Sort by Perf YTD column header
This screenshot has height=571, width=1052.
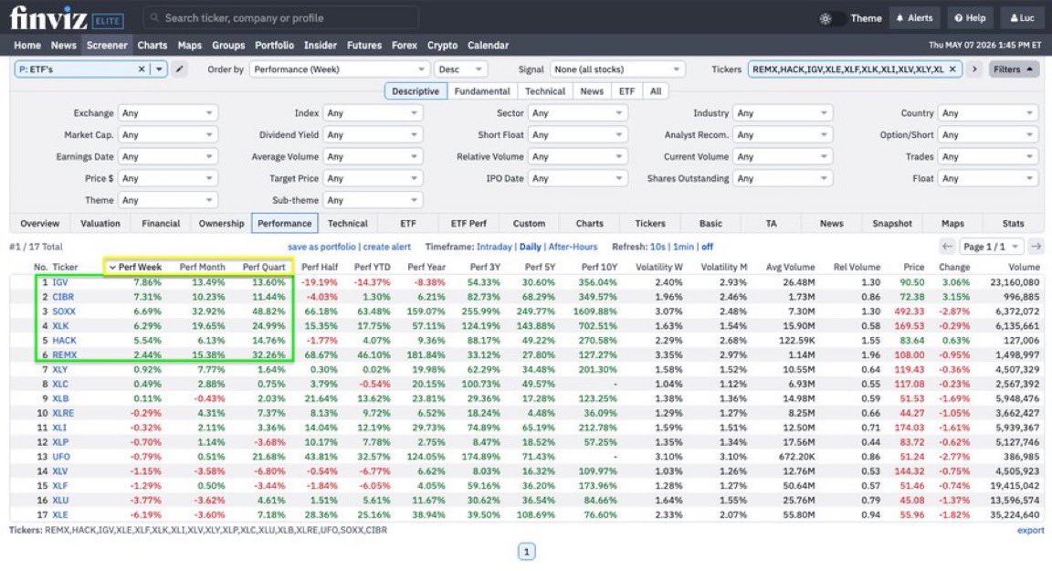pyautogui.click(x=372, y=267)
